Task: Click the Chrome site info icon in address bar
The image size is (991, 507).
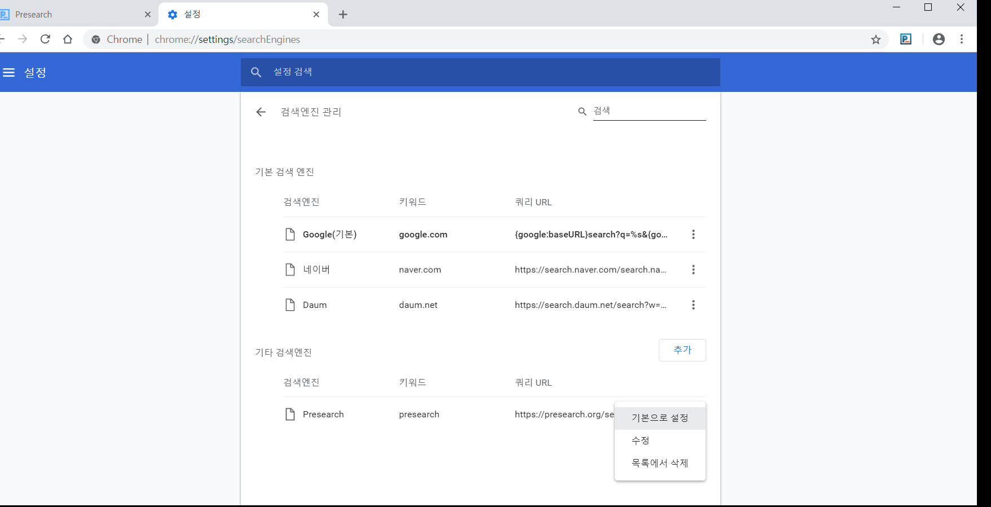Action: 96,39
